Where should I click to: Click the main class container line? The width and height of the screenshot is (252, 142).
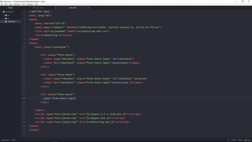tap(52, 47)
